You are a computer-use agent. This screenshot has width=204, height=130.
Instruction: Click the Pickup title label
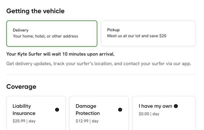(113, 30)
